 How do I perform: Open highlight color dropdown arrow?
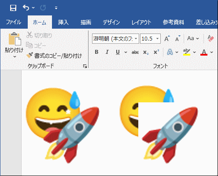point(194,52)
